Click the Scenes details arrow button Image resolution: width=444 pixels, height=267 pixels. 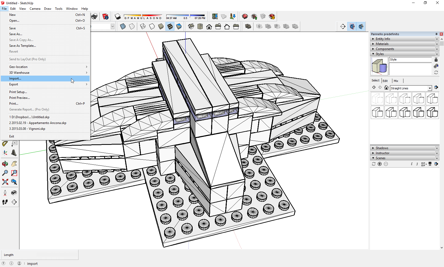436,164
